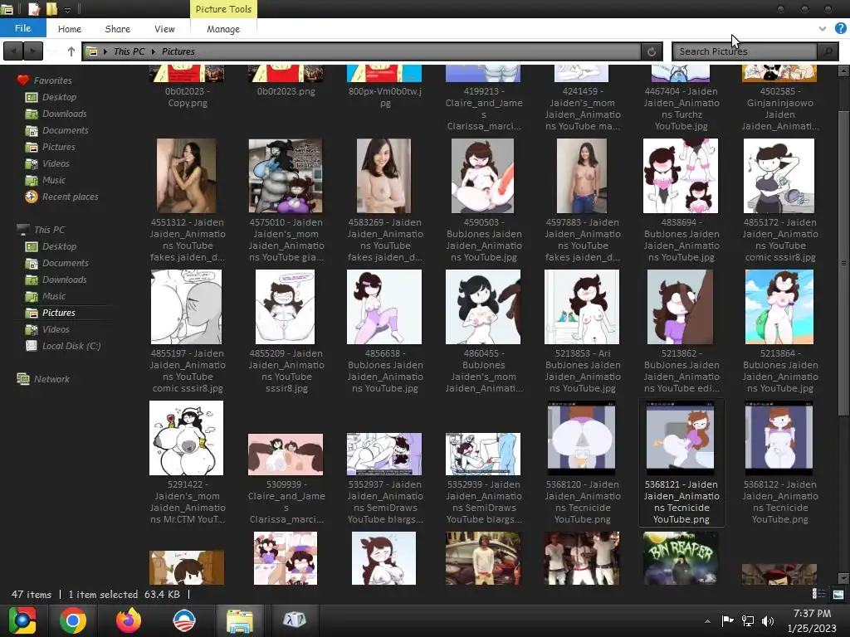This screenshot has height=637, width=850.
Task: Click the 7:37 PM clock in tray
Action: click(812, 613)
